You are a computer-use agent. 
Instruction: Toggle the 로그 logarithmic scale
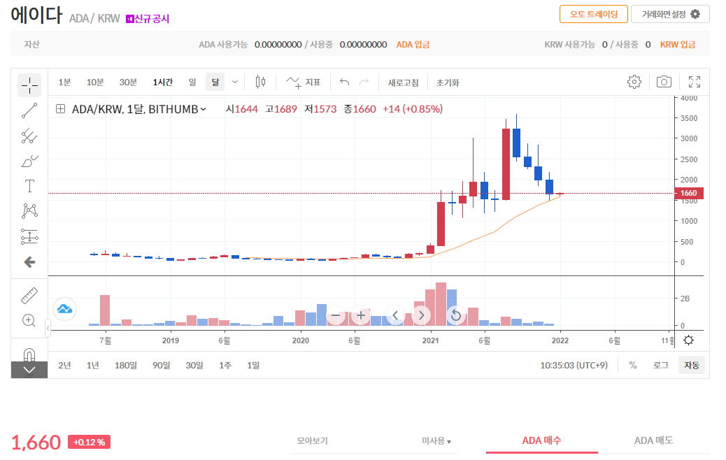[660, 365]
